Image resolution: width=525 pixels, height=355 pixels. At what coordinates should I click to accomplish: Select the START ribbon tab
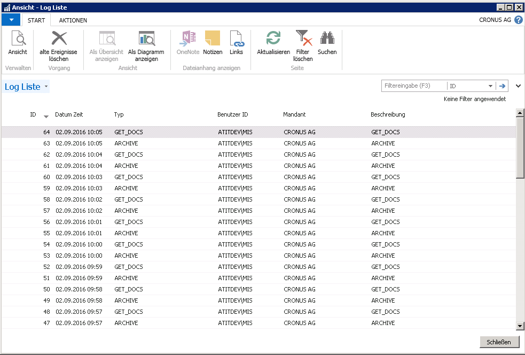pyautogui.click(x=36, y=20)
